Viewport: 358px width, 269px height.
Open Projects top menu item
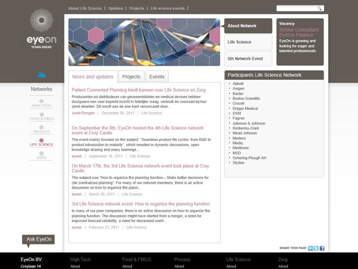point(137,8)
